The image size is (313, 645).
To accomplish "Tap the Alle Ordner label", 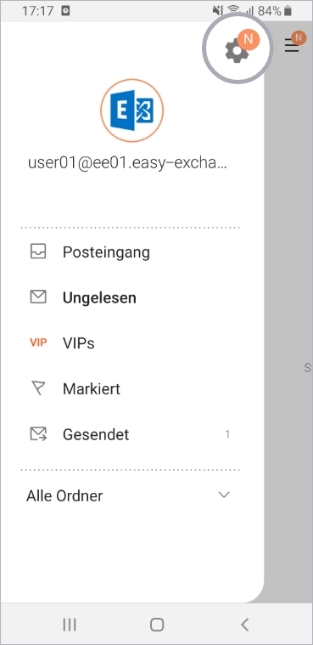I will (64, 495).
